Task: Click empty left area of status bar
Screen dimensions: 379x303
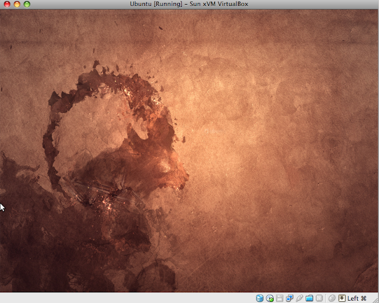Action: 118,298
